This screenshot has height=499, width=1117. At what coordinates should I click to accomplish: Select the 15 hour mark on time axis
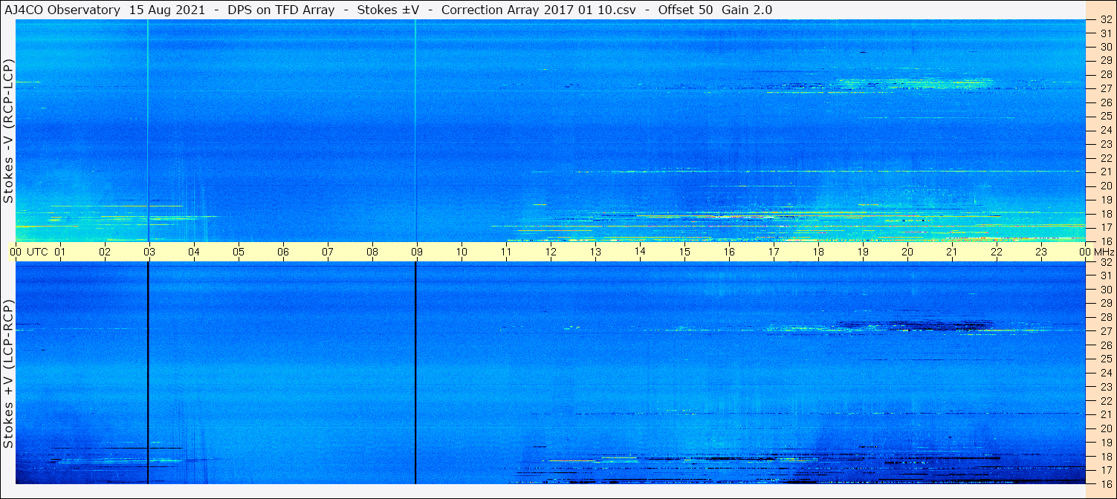coord(684,252)
